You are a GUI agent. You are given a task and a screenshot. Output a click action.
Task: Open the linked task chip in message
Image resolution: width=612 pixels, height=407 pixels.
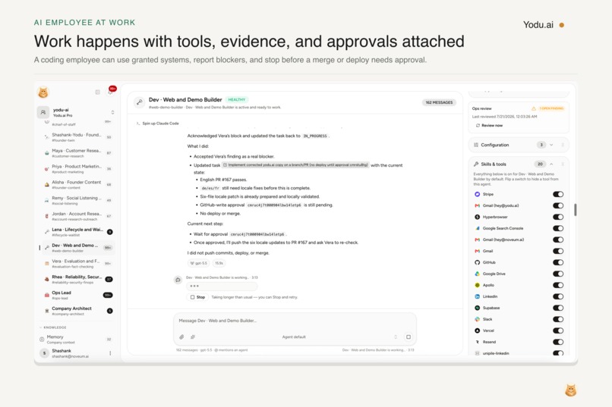(x=295, y=165)
